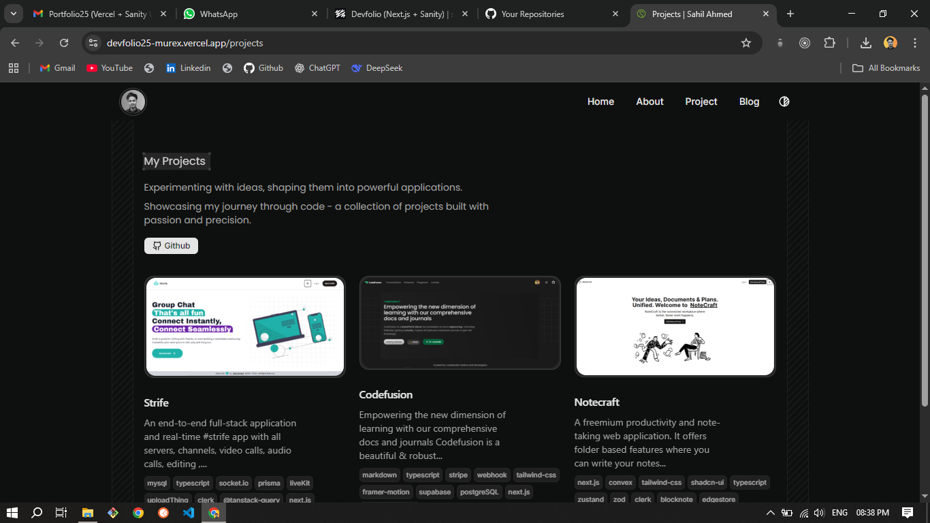
Task: Click the supabase tag
Action: pyautogui.click(x=435, y=492)
